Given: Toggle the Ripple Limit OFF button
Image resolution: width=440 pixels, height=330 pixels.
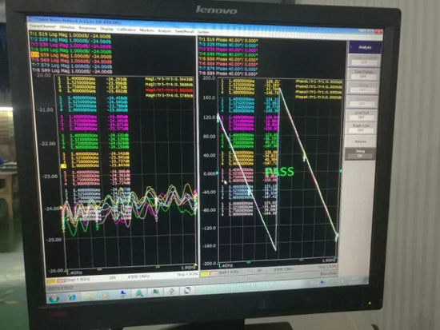Looking at the screenshot, I should coord(361,128).
